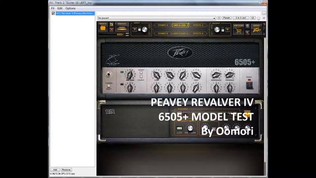Open the settings gear icon

pos(247,26)
